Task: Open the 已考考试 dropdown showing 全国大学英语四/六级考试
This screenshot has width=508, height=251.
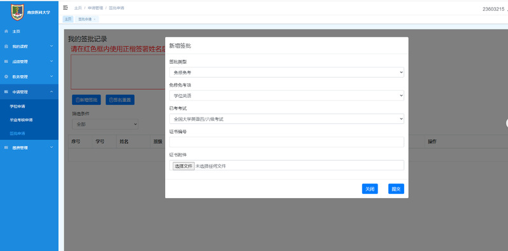Action: tap(286, 119)
